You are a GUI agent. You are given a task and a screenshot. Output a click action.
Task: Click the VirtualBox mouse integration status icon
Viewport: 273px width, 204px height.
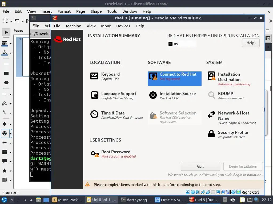[234, 192]
